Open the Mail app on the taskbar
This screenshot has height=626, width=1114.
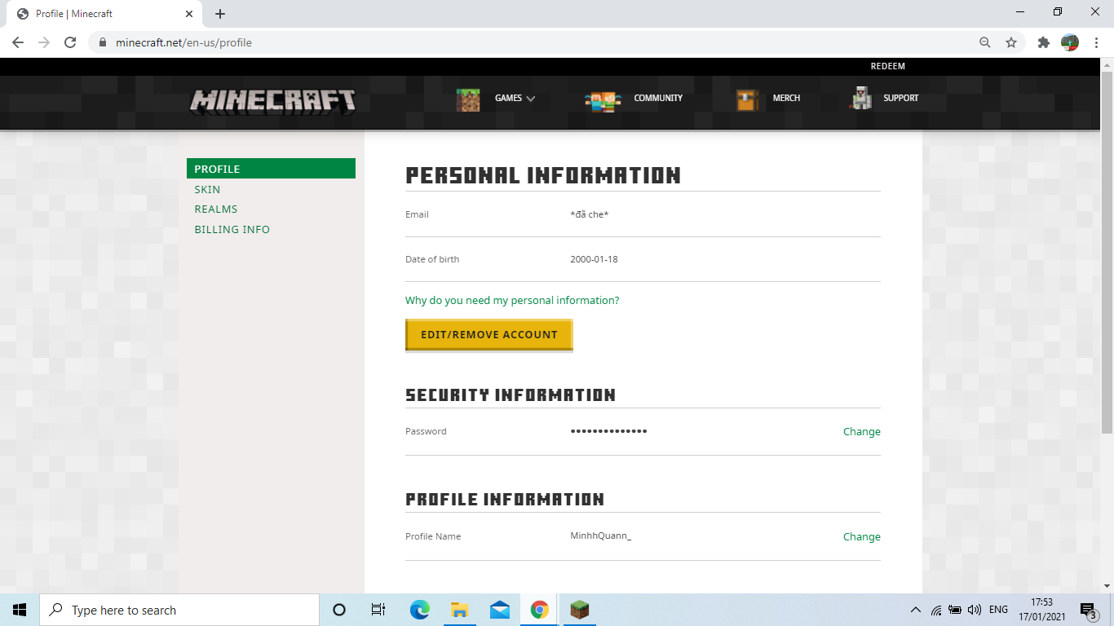pyautogui.click(x=500, y=610)
